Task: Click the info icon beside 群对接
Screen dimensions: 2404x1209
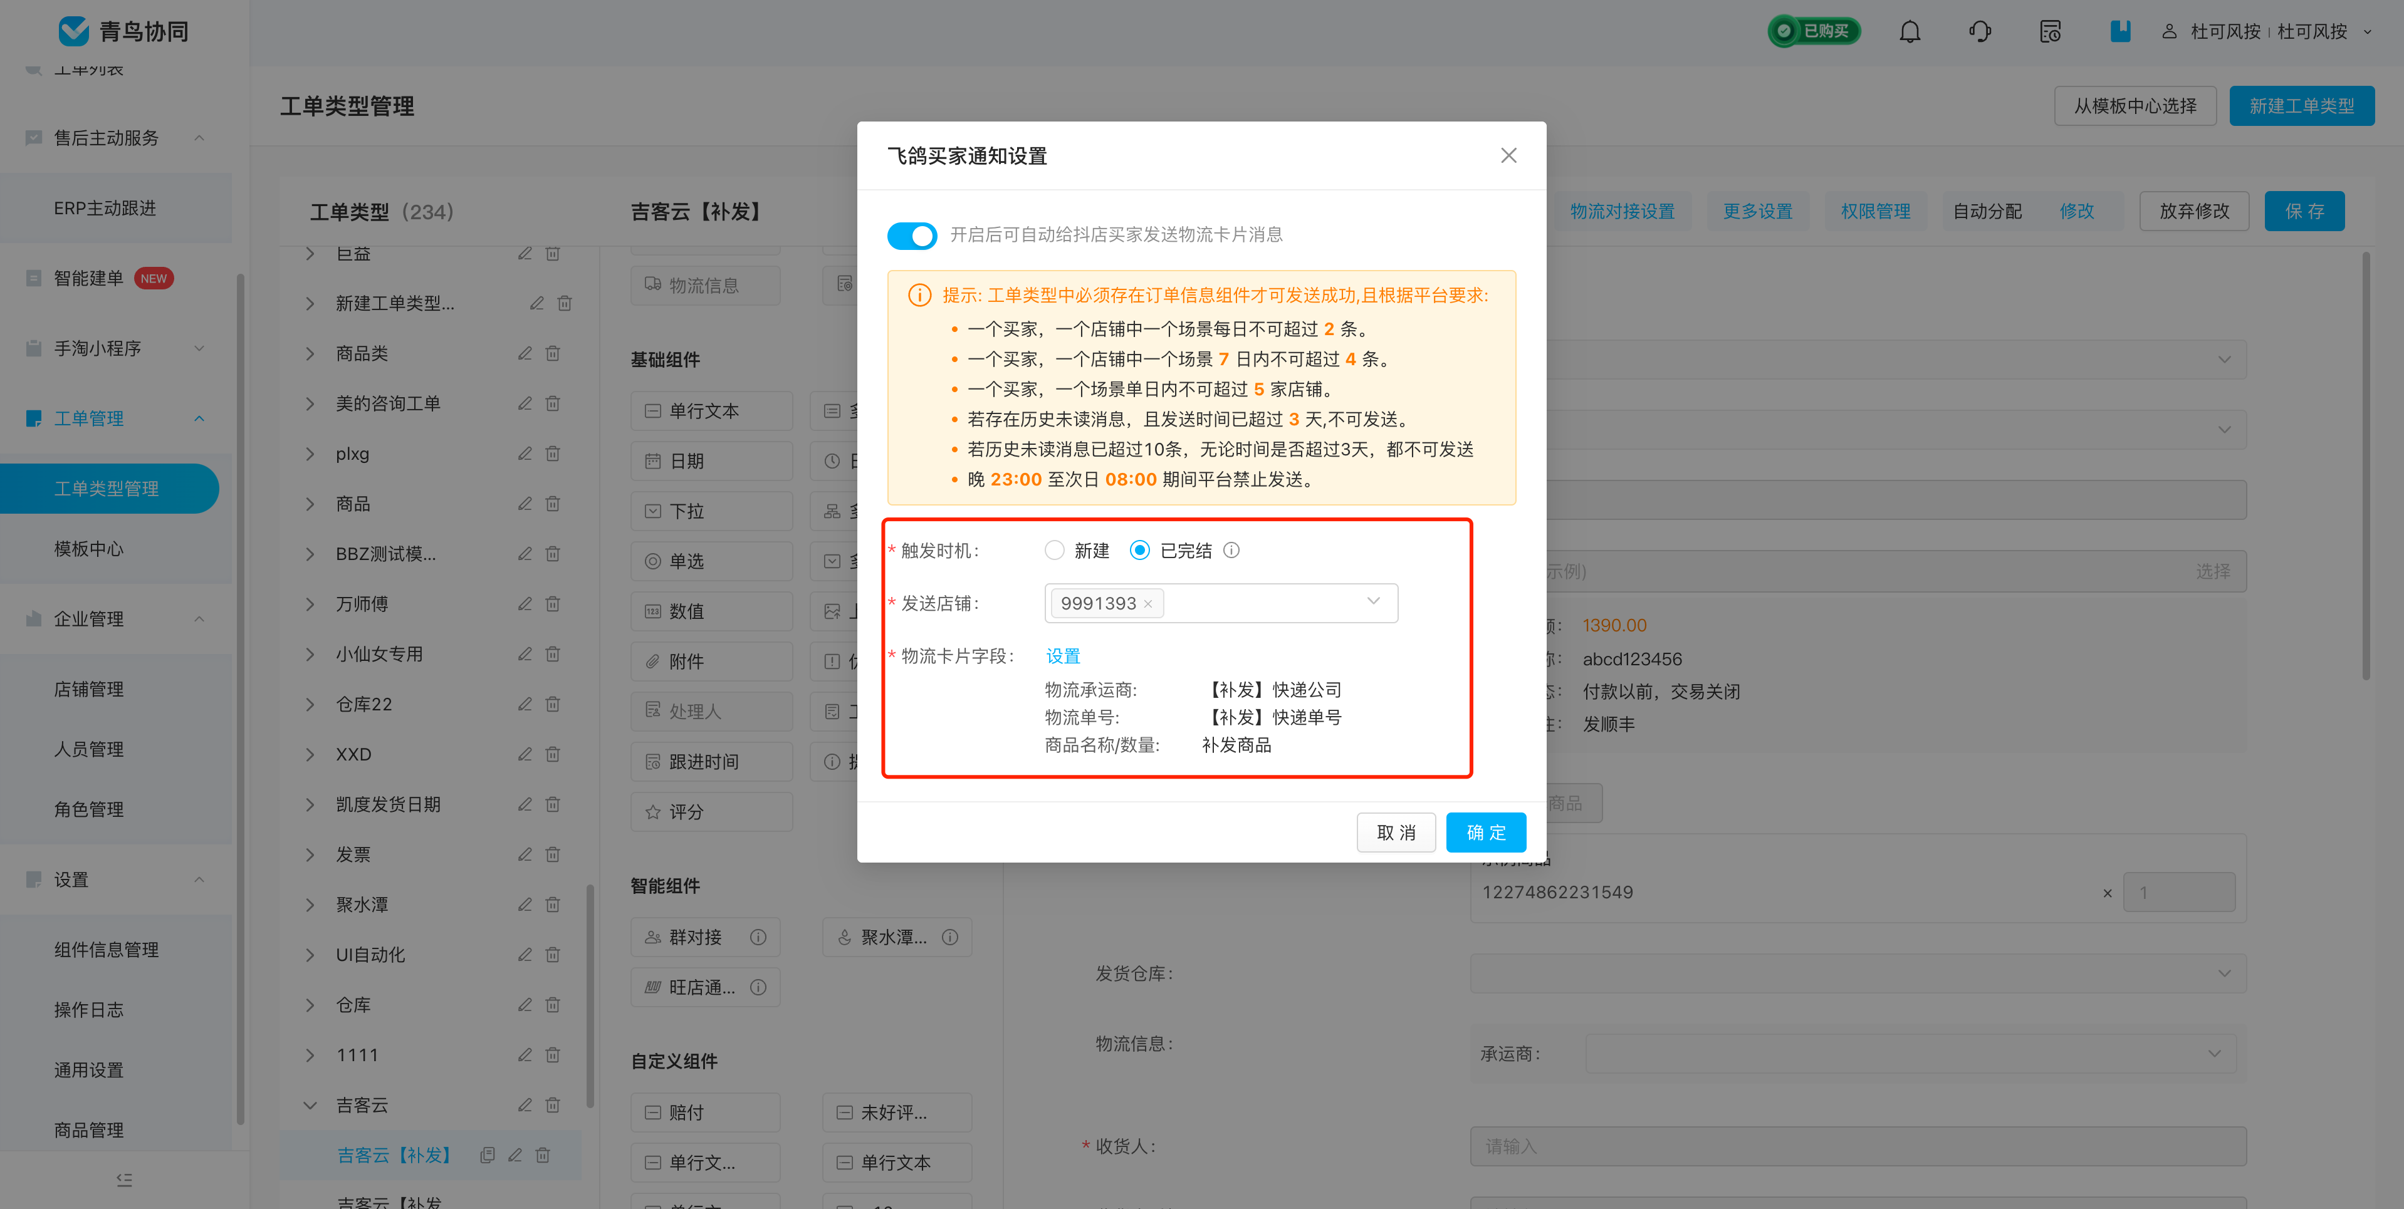Action: 758,937
